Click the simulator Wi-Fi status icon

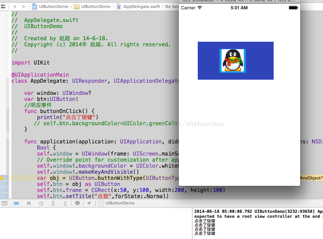[x=200, y=8]
